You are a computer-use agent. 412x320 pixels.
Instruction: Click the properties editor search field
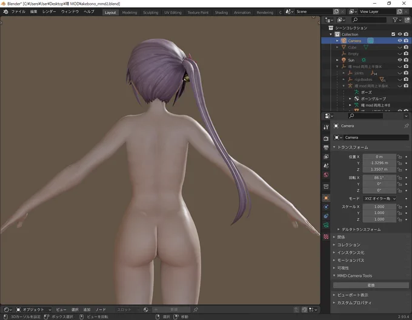pos(365,116)
